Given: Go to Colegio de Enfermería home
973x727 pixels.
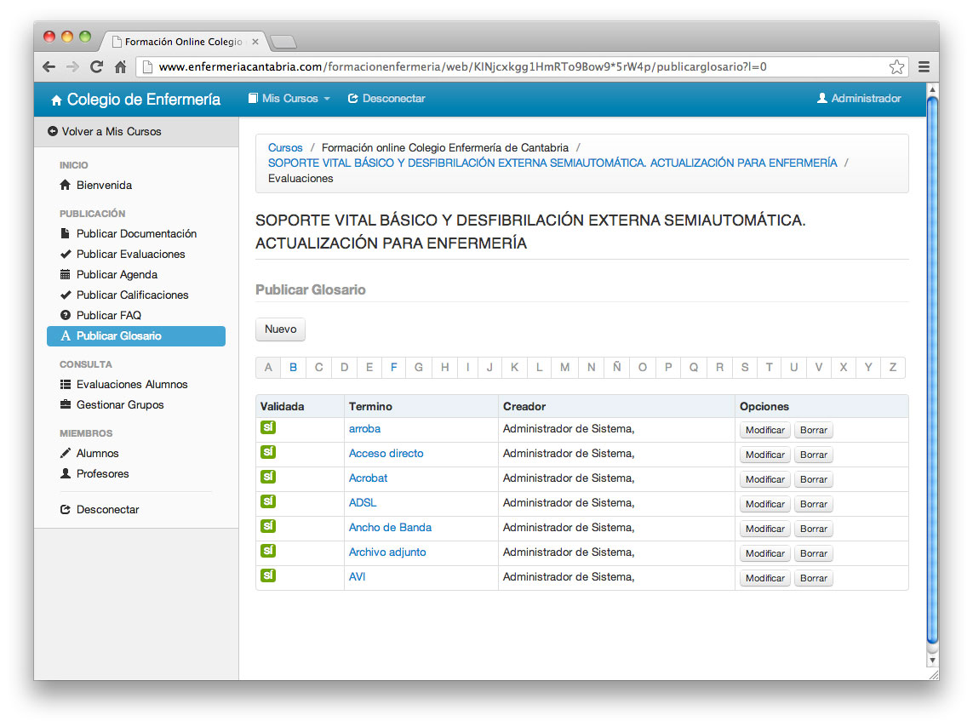Looking at the screenshot, I should tap(135, 100).
